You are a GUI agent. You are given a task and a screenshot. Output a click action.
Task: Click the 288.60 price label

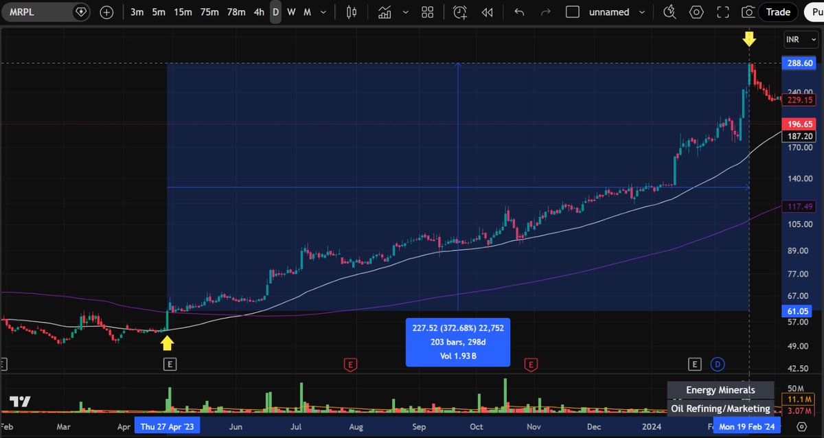point(799,63)
